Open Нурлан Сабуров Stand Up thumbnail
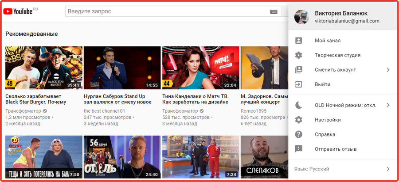 (x=122, y=68)
